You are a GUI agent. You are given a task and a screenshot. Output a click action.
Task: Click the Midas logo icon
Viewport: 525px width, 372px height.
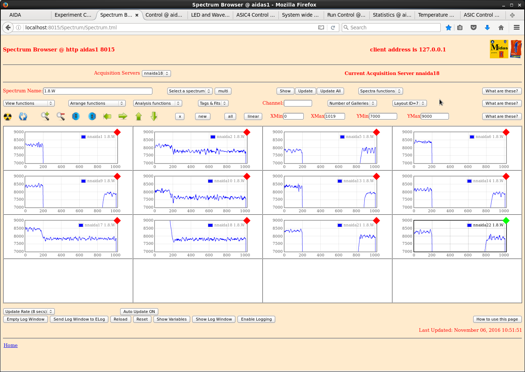[x=499, y=49]
